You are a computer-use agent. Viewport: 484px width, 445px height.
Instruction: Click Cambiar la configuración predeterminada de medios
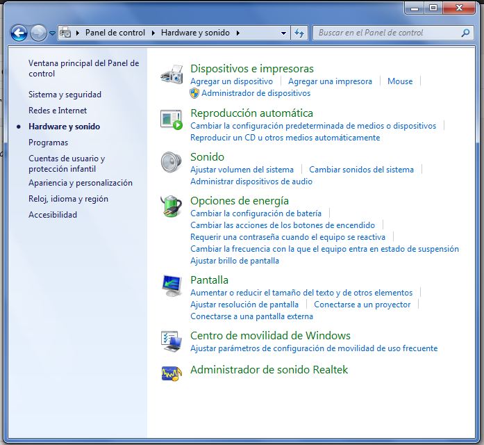click(313, 126)
